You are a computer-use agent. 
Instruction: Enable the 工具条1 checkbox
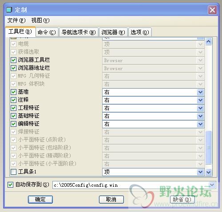(13, 172)
